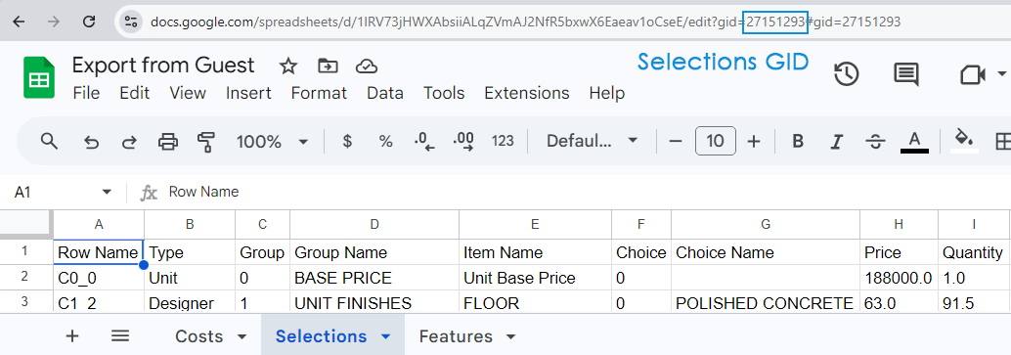Select the corner select-all box

pos(25,224)
